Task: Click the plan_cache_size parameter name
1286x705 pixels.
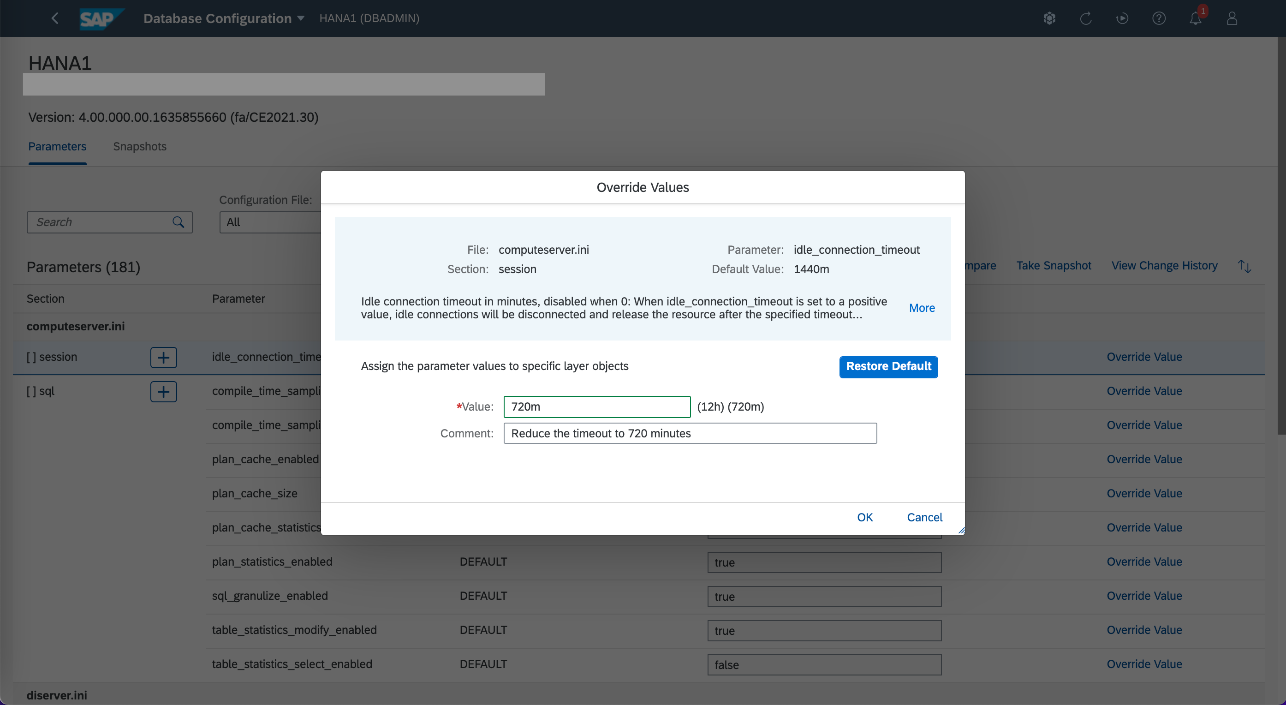Action: tap(255, 493)
